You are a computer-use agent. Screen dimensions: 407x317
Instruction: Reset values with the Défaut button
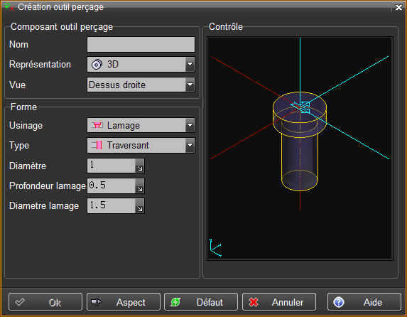201,302
